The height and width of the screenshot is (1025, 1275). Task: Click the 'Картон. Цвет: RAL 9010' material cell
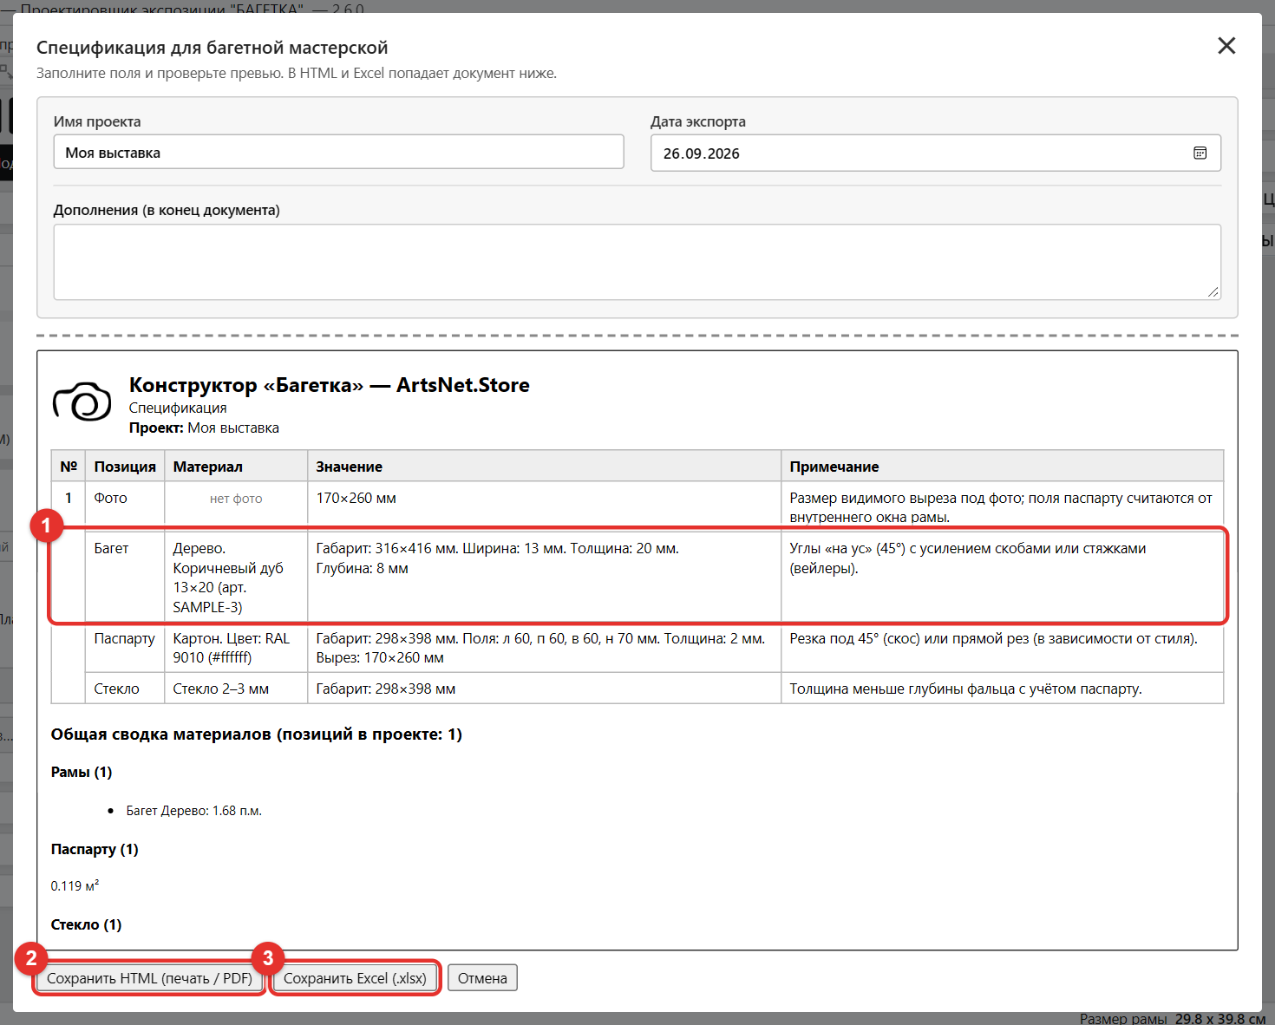(236, 647)
